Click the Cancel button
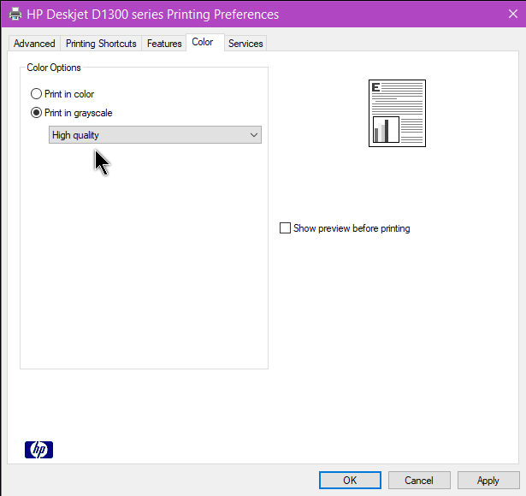Viewport: 526px width, 496px height. pos(419,481)
